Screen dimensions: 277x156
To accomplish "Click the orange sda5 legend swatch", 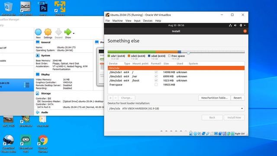I will [x=129, y=56].
